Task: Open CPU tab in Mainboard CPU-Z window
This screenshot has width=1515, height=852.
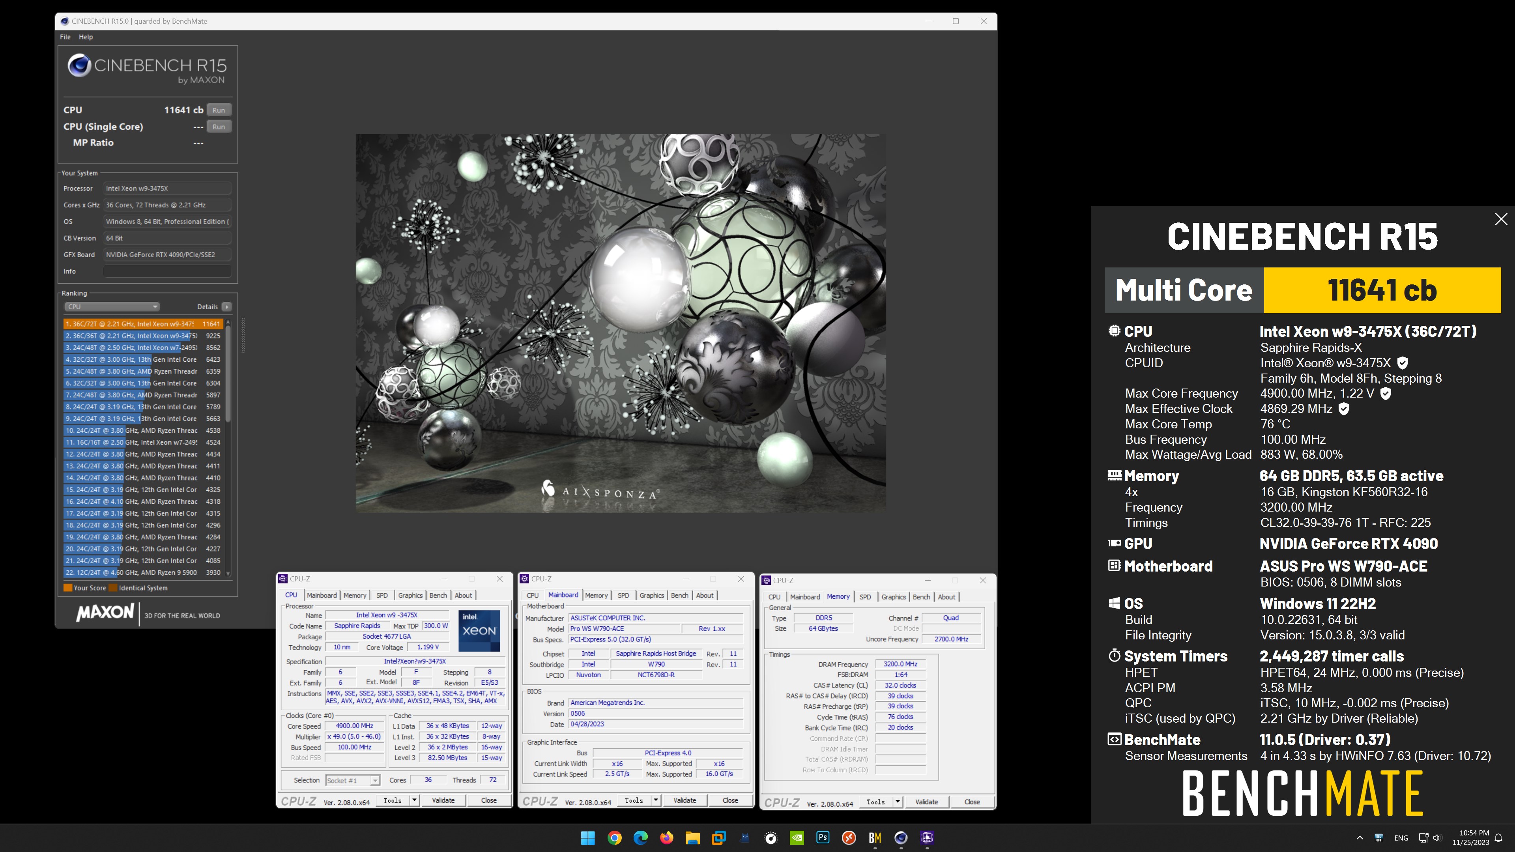Action: (x=532, y=595)
